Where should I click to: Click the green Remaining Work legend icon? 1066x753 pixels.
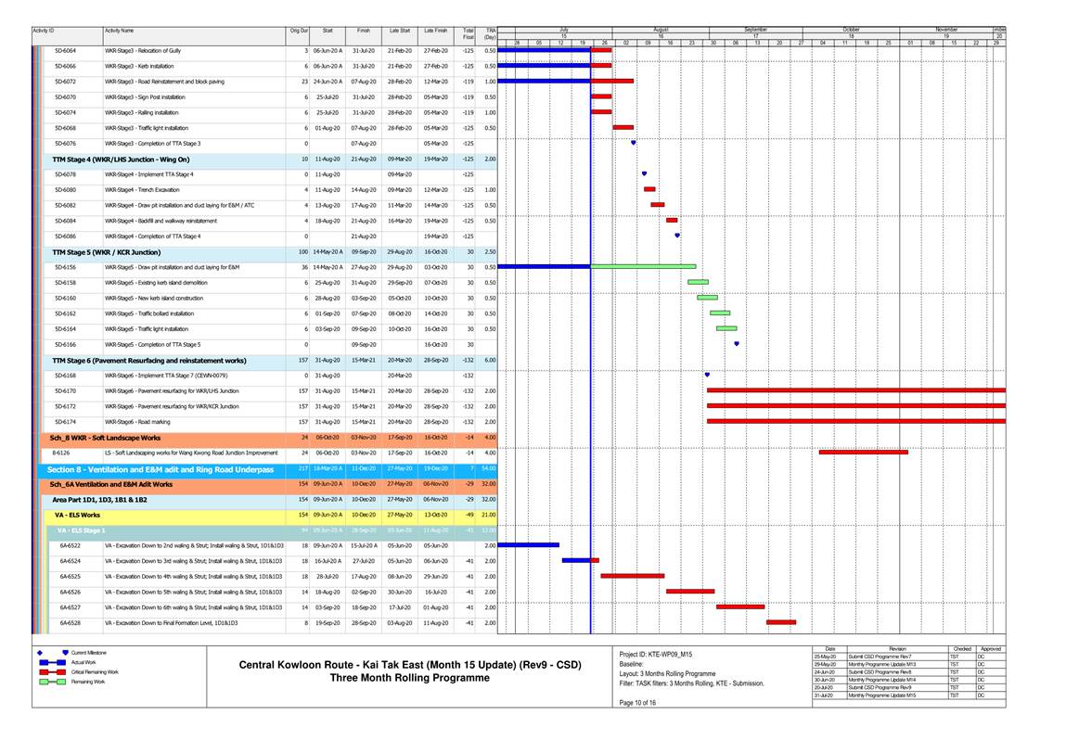tap(51, 682)
